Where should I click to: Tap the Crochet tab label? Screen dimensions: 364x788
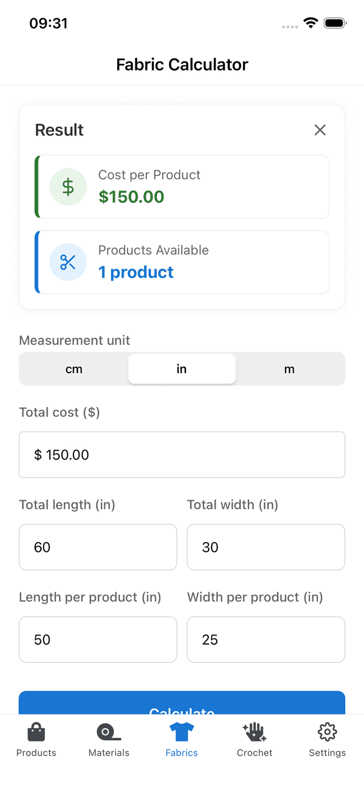tap(255, 753)
